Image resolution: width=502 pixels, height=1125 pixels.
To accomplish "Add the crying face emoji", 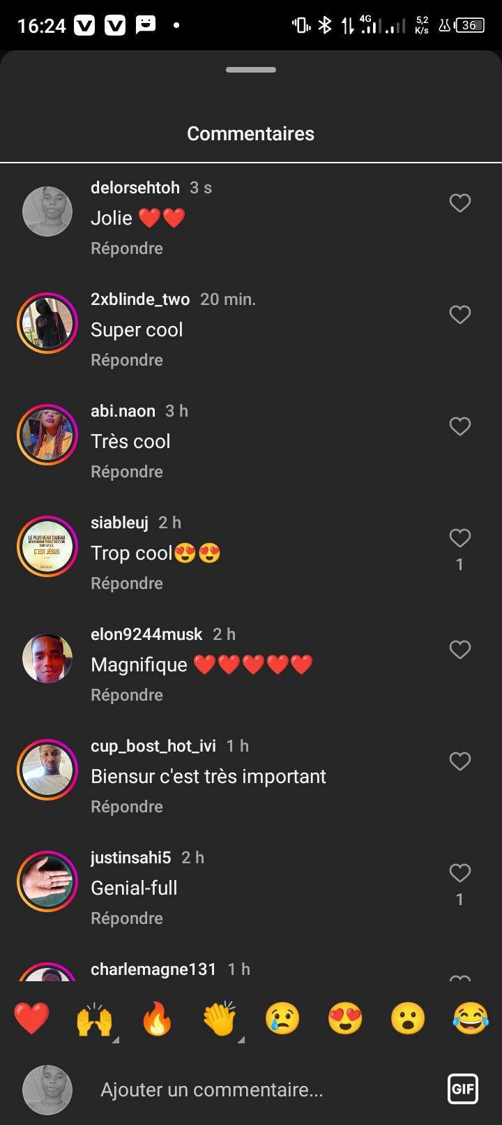I will [x=282, y=1018].
